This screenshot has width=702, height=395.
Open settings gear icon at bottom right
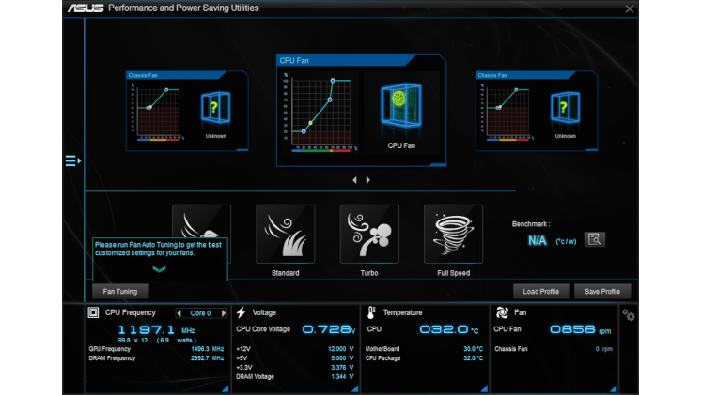(x=629, y=315)
